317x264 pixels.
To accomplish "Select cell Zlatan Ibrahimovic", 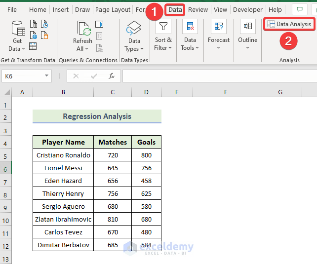I will click(63, 219).
